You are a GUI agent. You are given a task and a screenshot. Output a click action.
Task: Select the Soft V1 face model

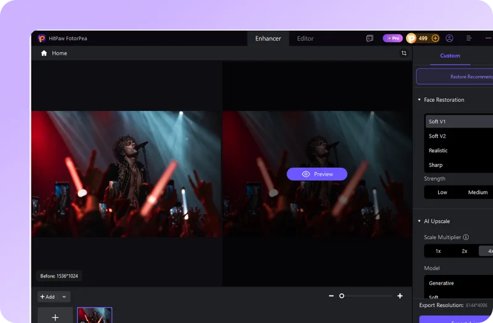click(x=459, y=121)
